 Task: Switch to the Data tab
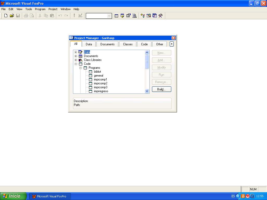tap(89, 44)
